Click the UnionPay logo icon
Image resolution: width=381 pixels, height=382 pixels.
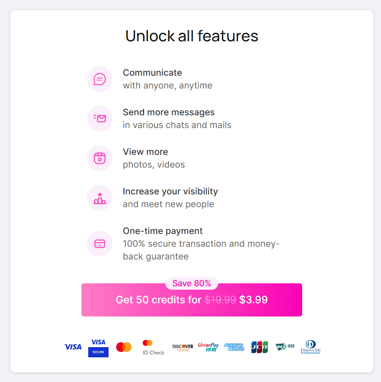208,347
